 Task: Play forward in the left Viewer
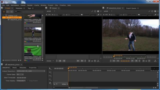(x=78, y=61)
